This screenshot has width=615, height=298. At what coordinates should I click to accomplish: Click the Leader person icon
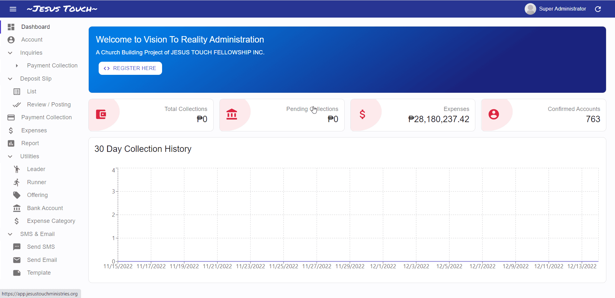pyautogui.click(x=17, y=169)
